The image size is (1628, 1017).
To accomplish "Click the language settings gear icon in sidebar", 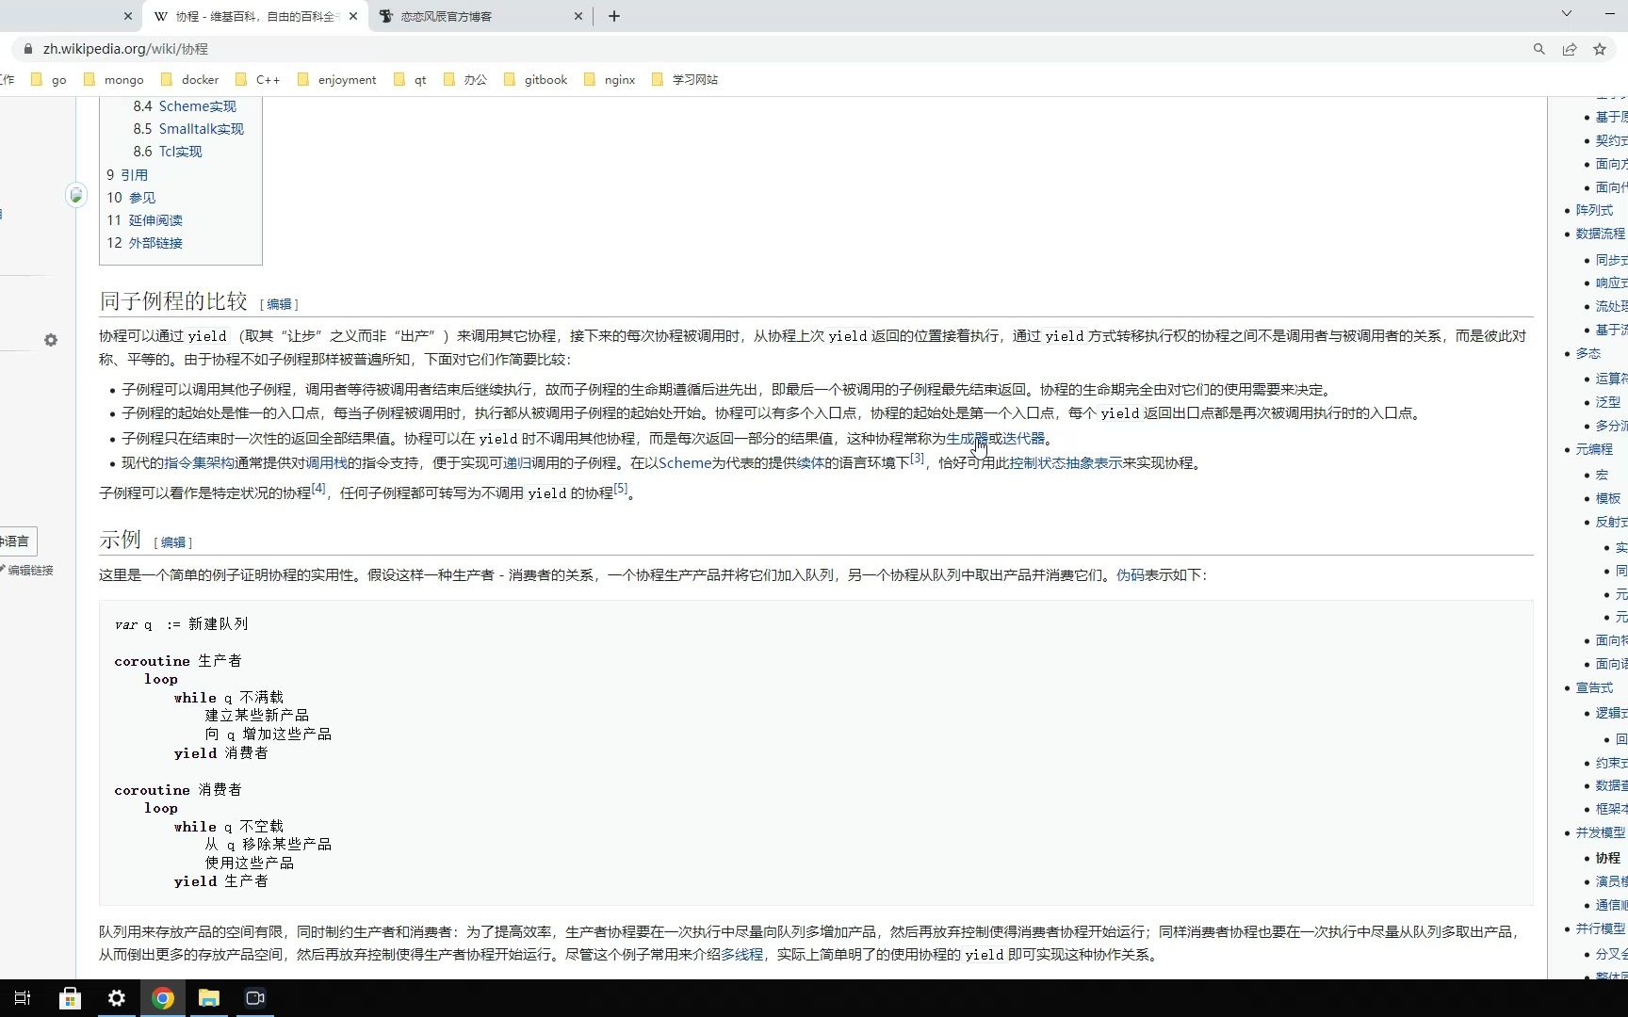I will [x=51, y=340].
